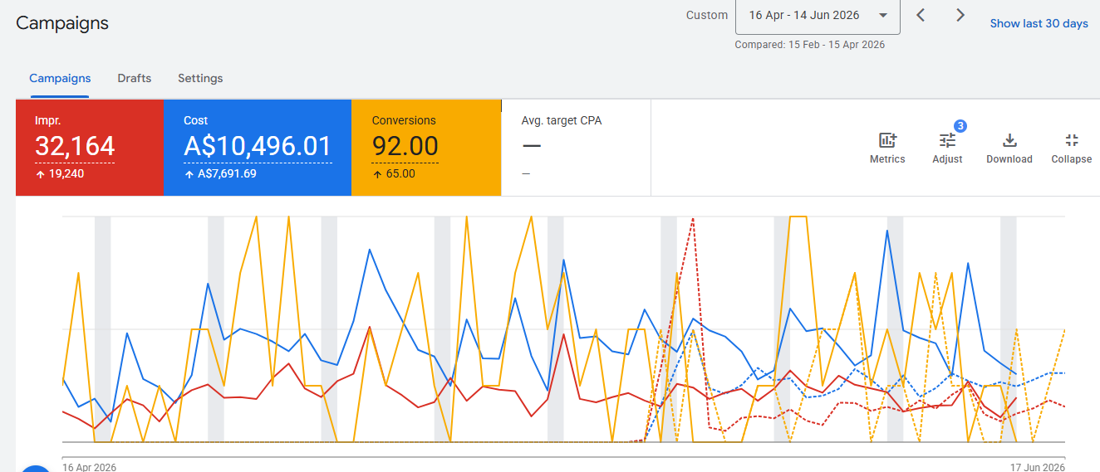
Task: Expand the Impr. metric scorecard
Action: [x=90, y=148]
